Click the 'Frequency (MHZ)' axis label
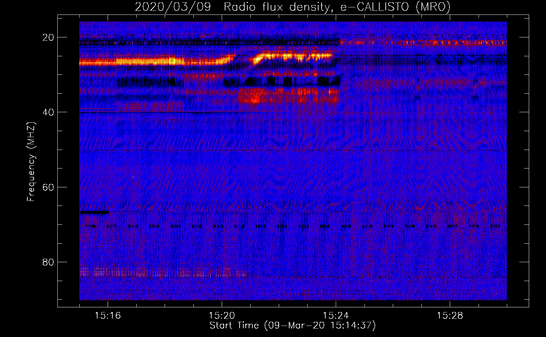The width and height of the screenshot is (546, 337). tap(31, 162)
